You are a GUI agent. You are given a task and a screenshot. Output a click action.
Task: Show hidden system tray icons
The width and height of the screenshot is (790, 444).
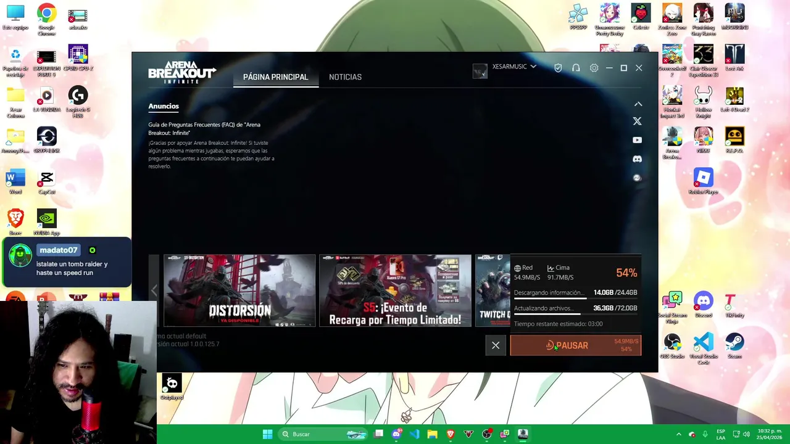tap(678, 434)
